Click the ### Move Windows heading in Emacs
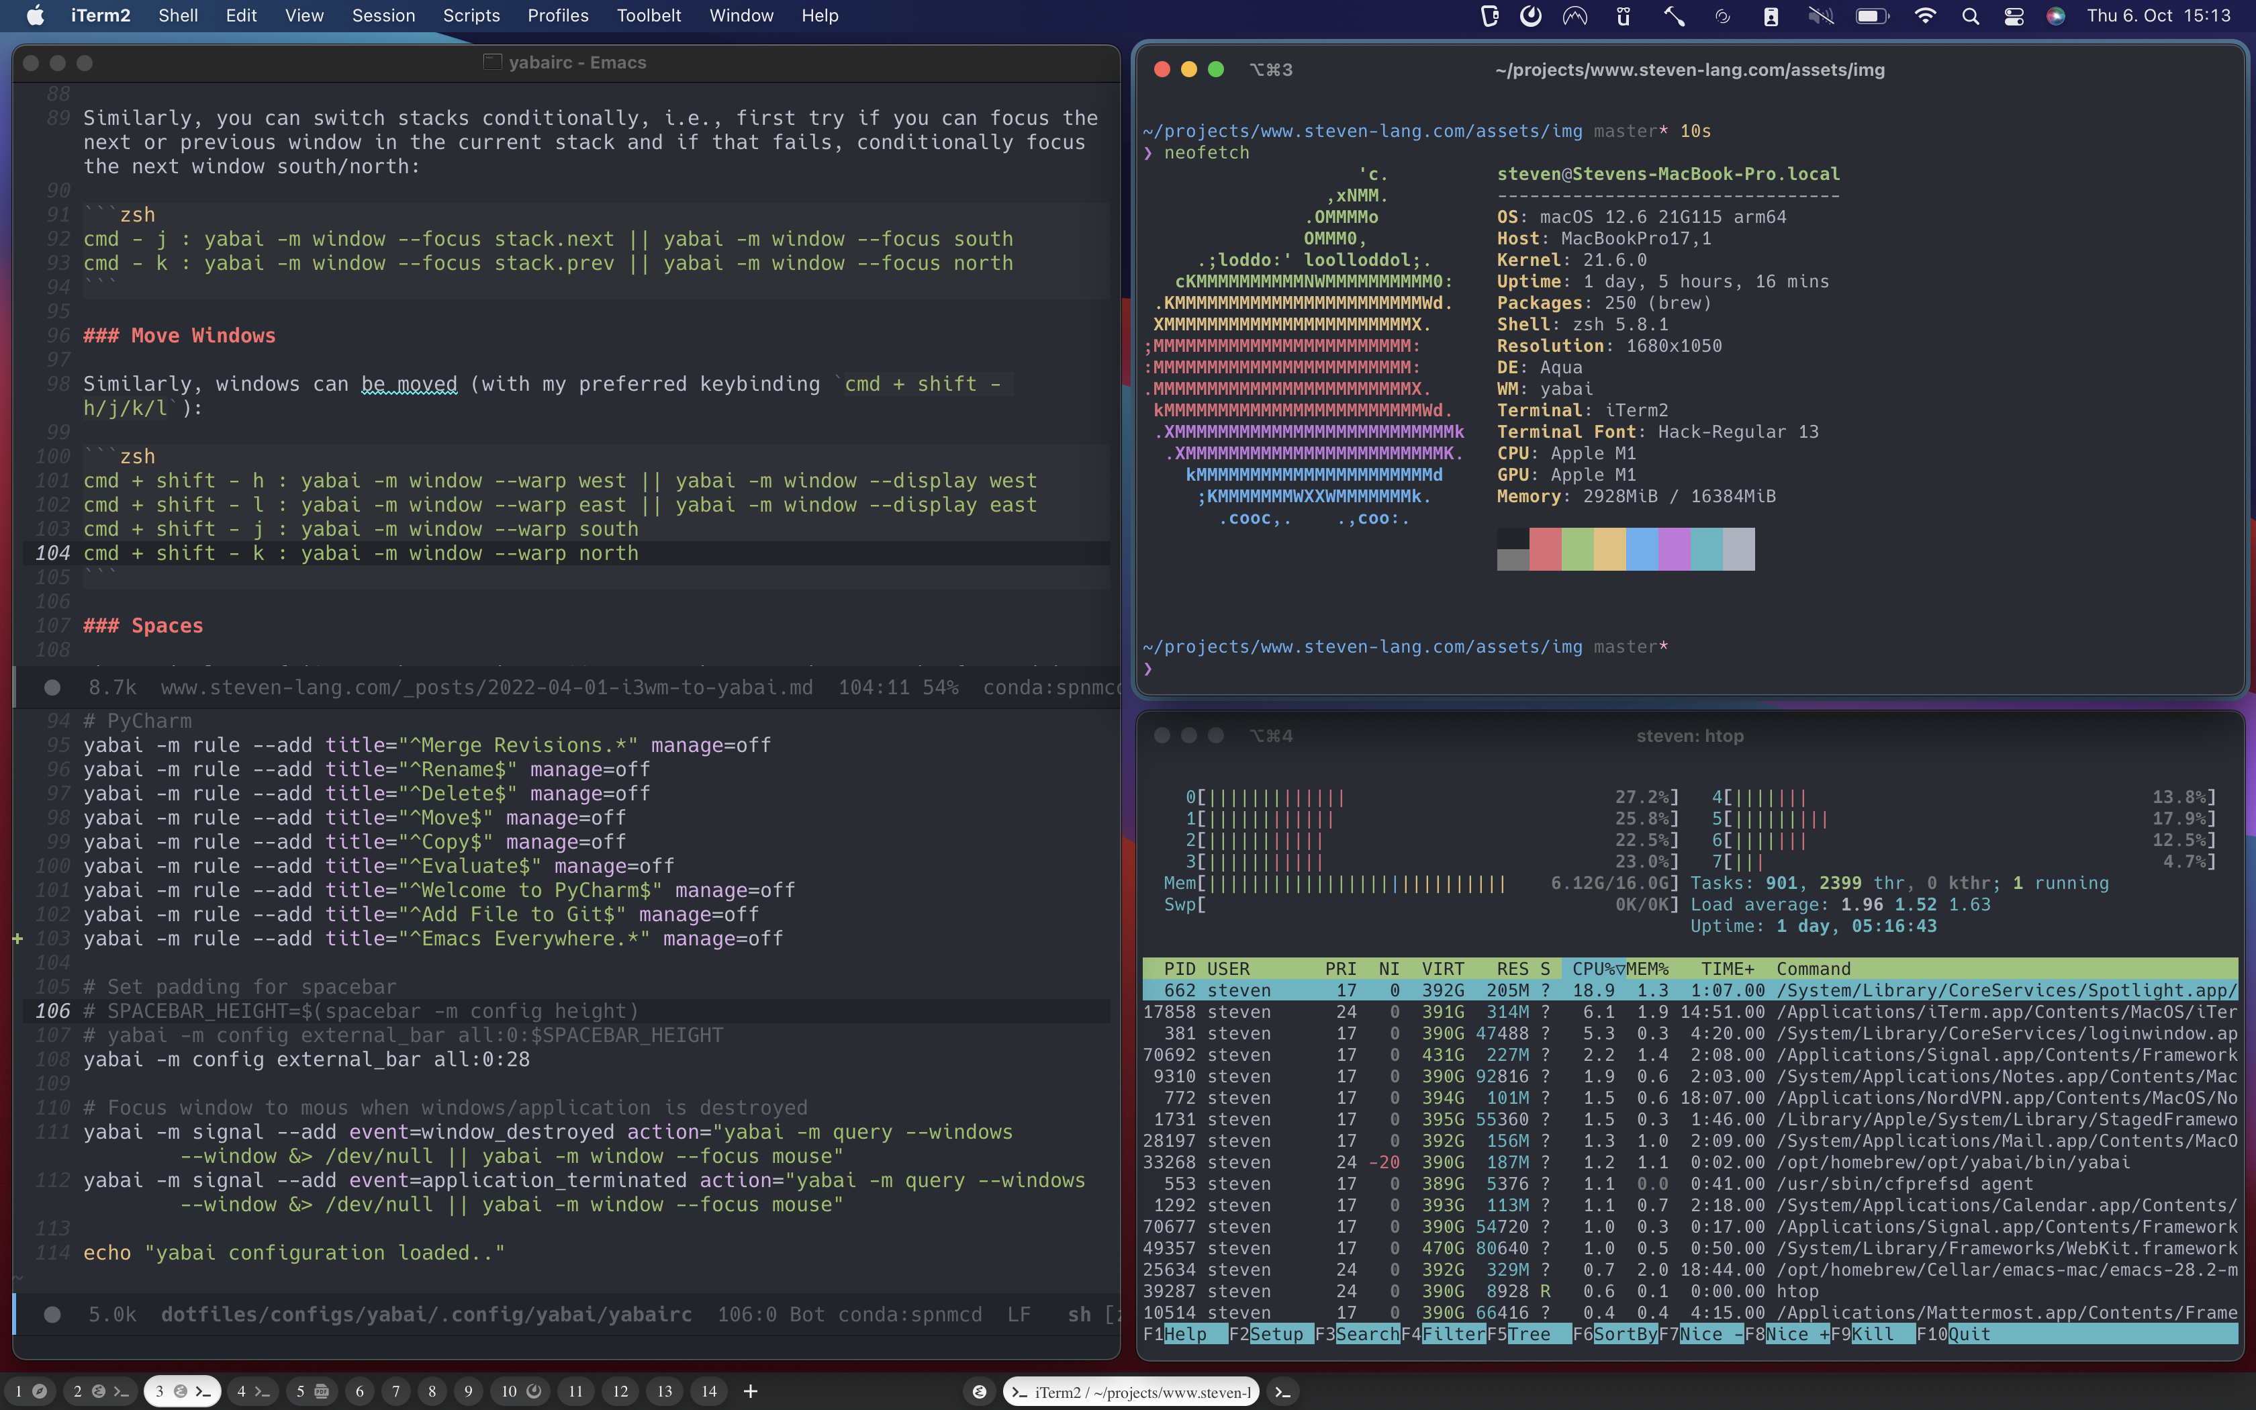Image resolution: width=2256 pixels, height=1410 pixels. coord(179,336)
